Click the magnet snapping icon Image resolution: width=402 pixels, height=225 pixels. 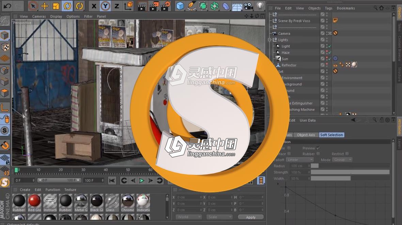(x=5, y=145)
